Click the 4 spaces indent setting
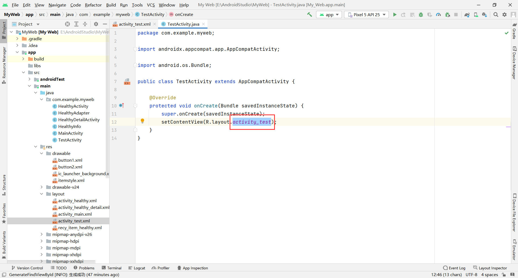Screen dimensions: 518x278 tap(489, 275)
